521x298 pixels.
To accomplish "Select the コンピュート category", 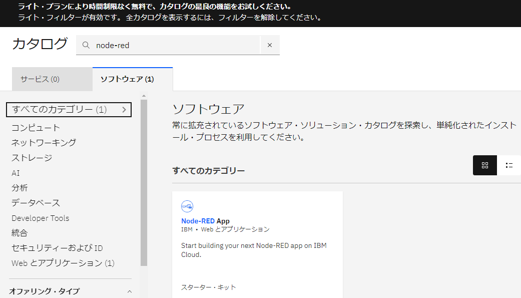I will (36, 128).
